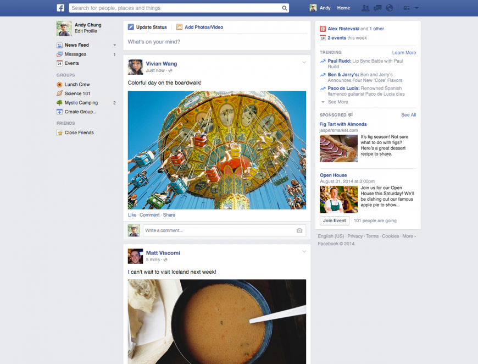478x364 pixels.
Task: Click public globe icon on Vivian Wang's post
Action: (x=170, y=71)
